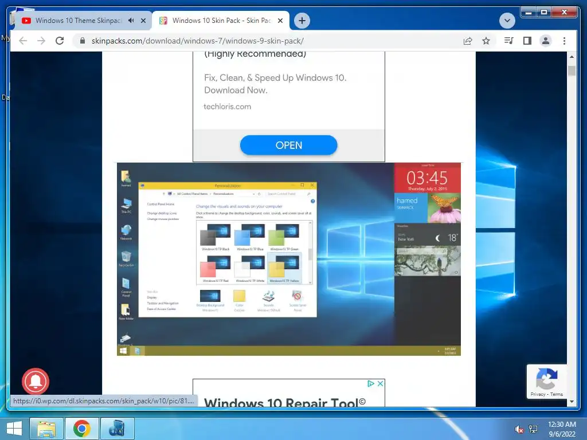The width and height of the screenshot is (587, 440).
Task: Click the vertical scrollbar thumb
Action: point(572,70)
